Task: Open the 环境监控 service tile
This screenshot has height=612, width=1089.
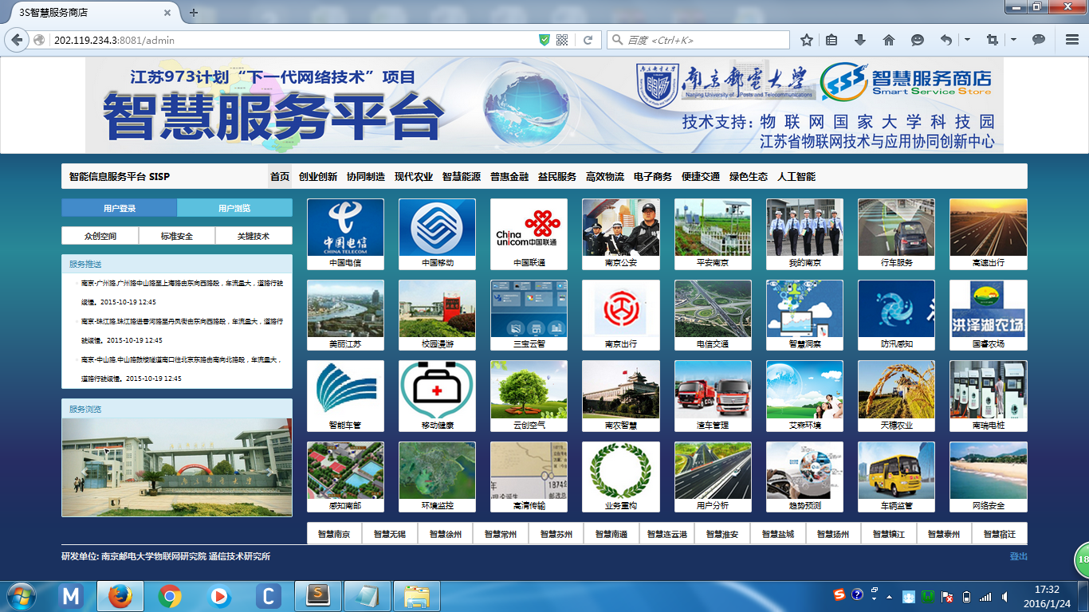Action: (x=437, y=477)
